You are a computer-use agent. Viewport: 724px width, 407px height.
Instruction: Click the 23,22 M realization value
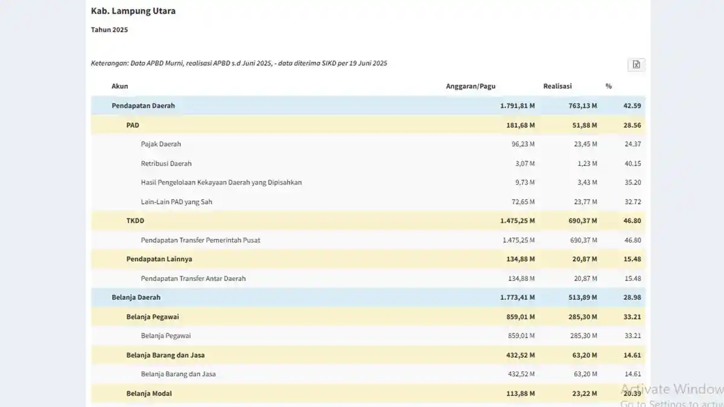pos(585,393)
